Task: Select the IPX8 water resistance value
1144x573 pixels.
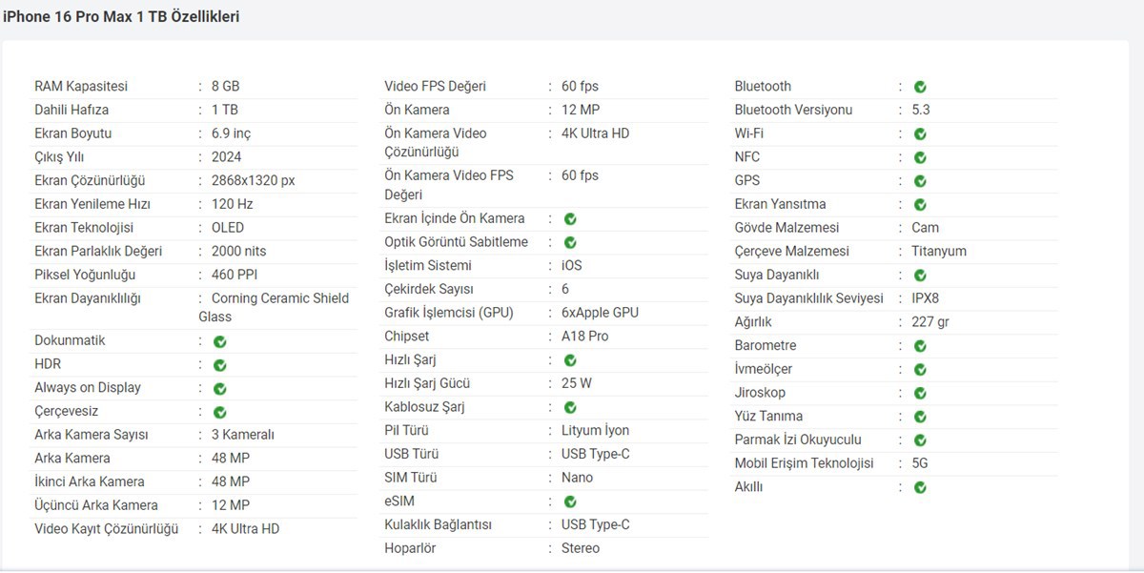Action: coord(926,298)
